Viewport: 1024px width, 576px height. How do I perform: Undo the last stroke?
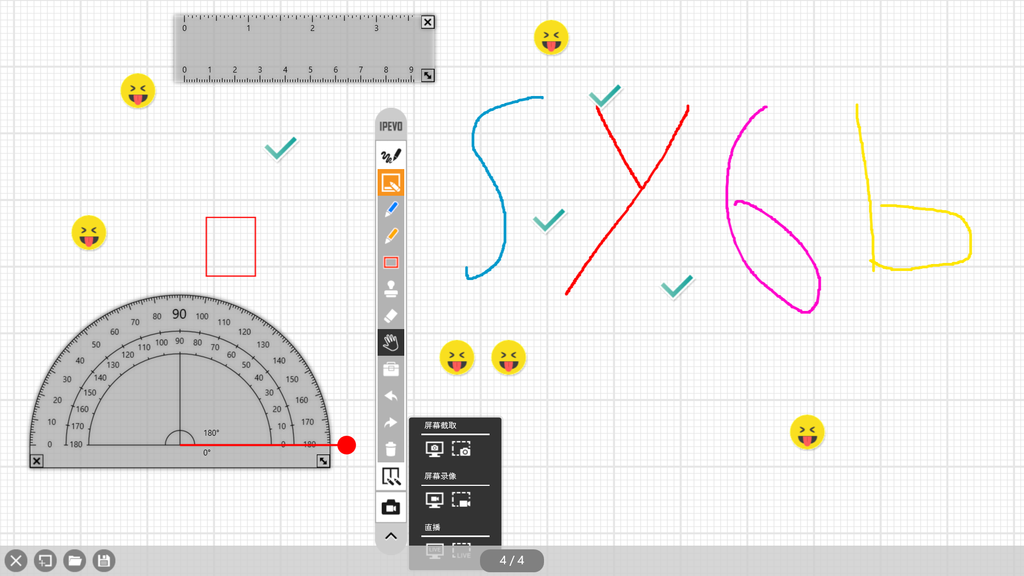pyautogui.click(x=391, y=396)
